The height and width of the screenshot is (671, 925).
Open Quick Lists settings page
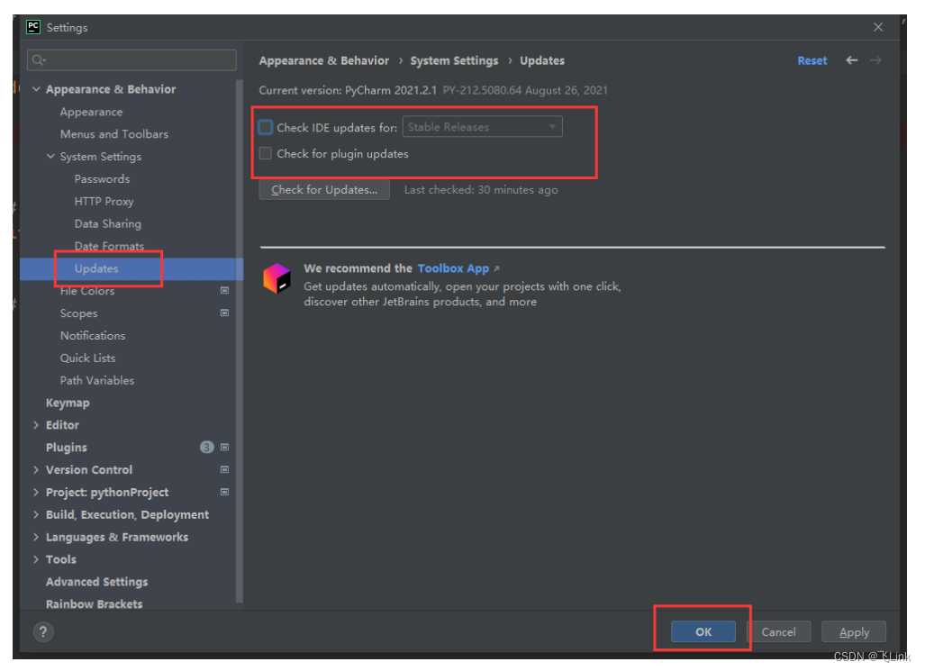pos(88,358)
